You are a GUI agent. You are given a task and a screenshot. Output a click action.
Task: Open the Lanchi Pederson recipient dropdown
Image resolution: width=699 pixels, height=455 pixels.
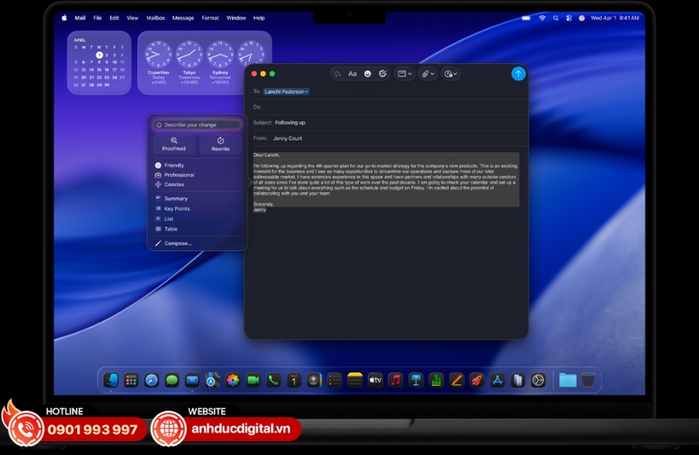(x=286, y=91)
